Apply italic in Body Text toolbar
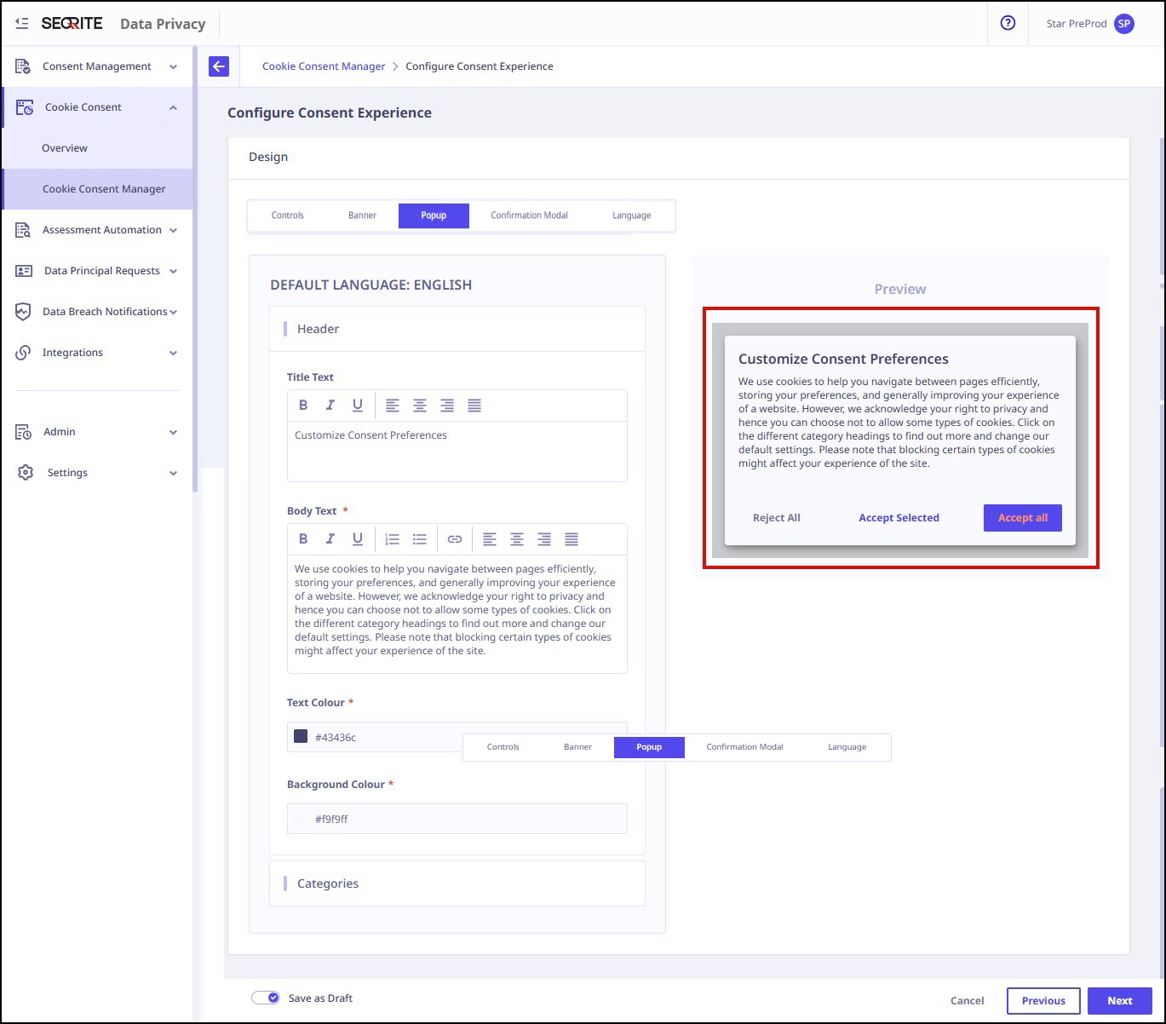Image resolution: width=1166 pixels, height=1024 pixels. pos(330,539)
